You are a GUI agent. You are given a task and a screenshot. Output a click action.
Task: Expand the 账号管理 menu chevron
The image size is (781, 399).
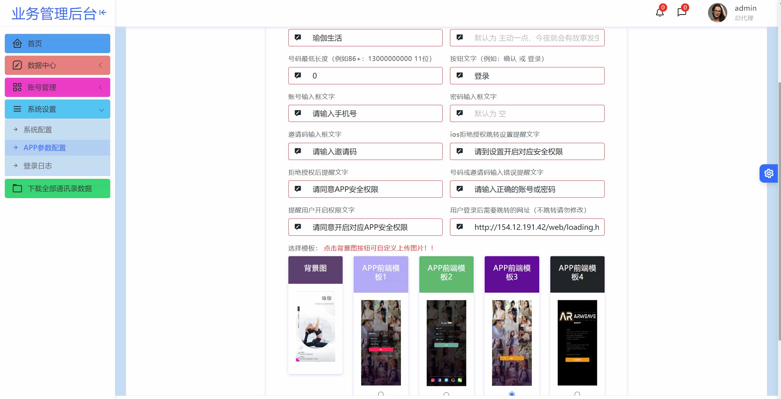pyautogui.click(x=100, y=87)
